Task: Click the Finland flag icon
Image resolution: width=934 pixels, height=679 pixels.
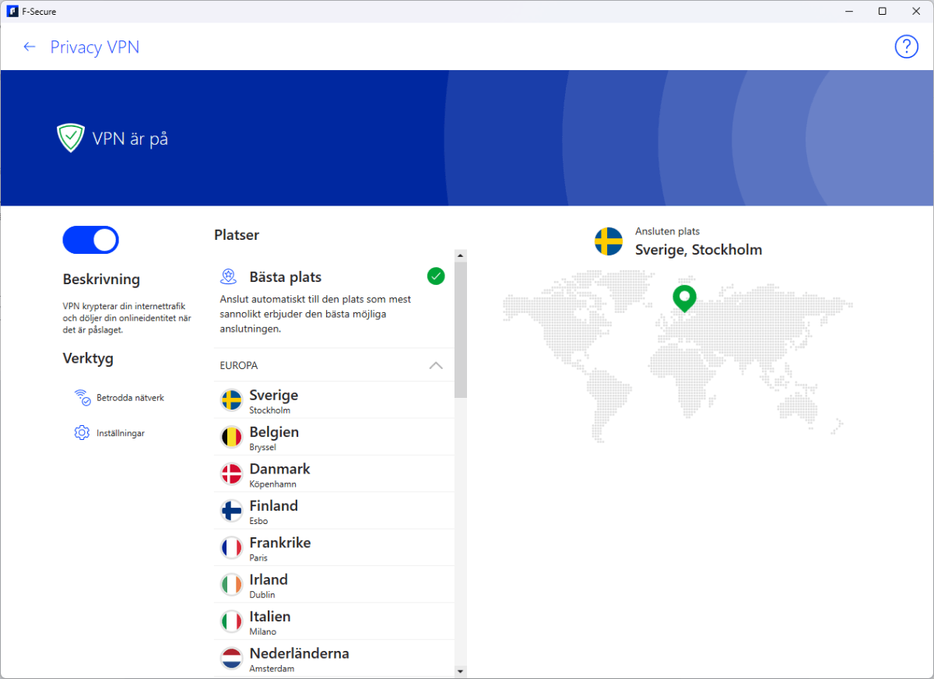Action: 232,511
